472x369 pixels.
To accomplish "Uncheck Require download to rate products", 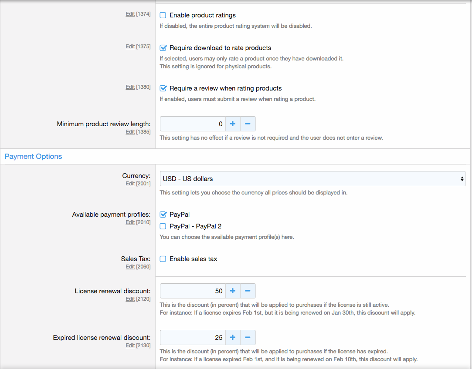I will [163, 48].
